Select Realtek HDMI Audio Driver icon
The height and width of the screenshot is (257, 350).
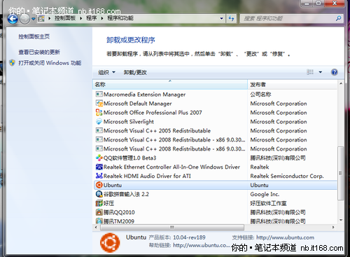[99, 176]
